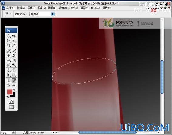Select the Zoom magnifier tool

(14, 85)
